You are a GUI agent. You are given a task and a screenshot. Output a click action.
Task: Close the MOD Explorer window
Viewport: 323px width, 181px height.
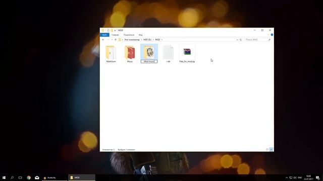(270, 30)
